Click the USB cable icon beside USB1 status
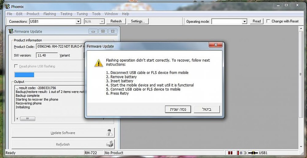 [253, 153]
